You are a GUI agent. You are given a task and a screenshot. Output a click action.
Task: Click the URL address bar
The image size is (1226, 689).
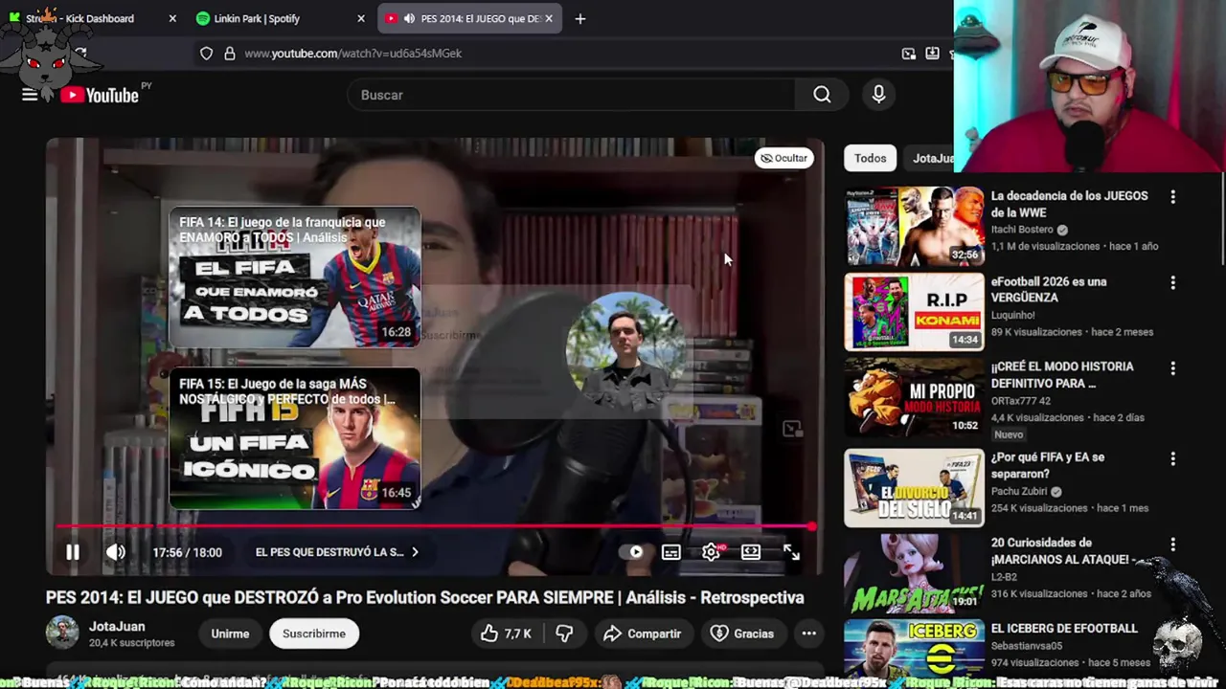(565, 54)
